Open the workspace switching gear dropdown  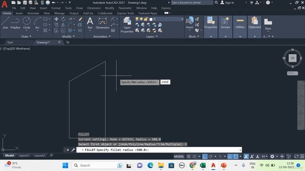click(277, 156)
